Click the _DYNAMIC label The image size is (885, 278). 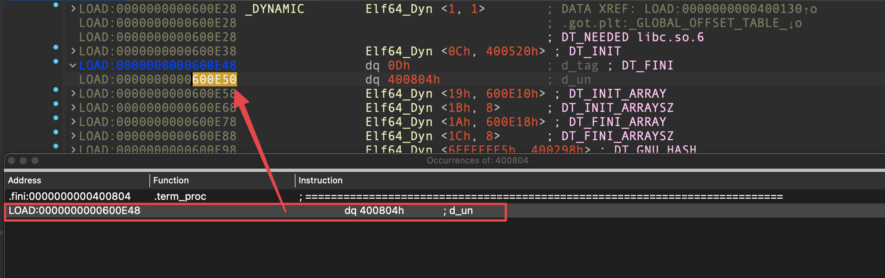274,9
